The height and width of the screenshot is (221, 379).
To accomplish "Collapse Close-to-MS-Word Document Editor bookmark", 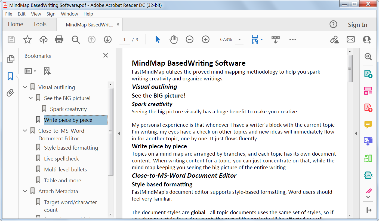I will click(25, 131).
